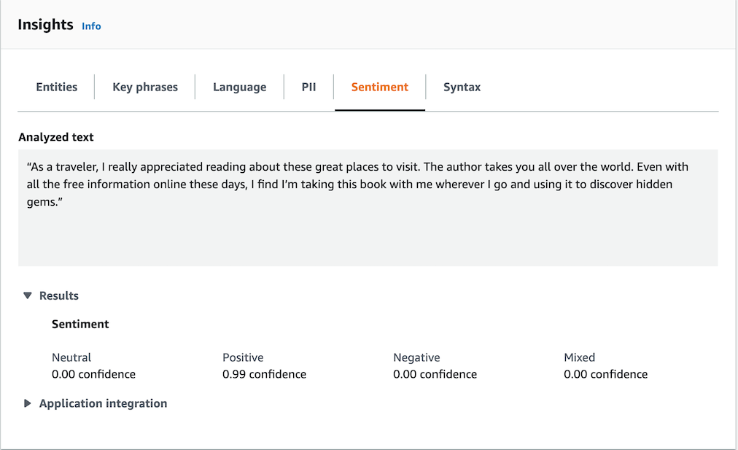Switch to the Entities tab
Viewport: 738px width, 450px height.
coord(56,88)
